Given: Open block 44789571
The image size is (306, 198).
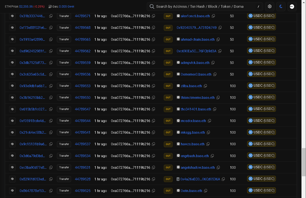Looking at the screenshot, I should pyautogui.click(x=83, y=16).
